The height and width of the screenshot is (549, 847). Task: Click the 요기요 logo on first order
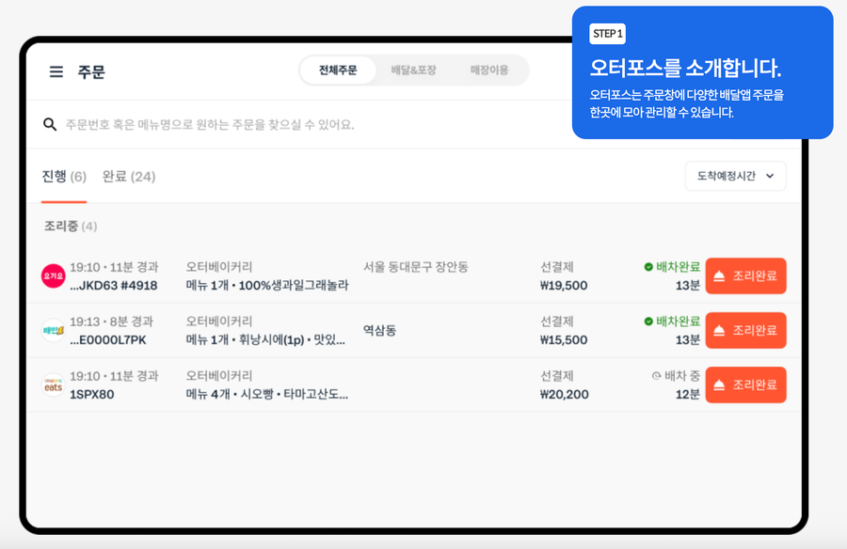tap(54, 275)
